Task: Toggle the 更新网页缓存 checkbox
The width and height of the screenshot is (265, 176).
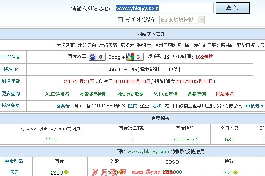Action: [x=120, y=20]
